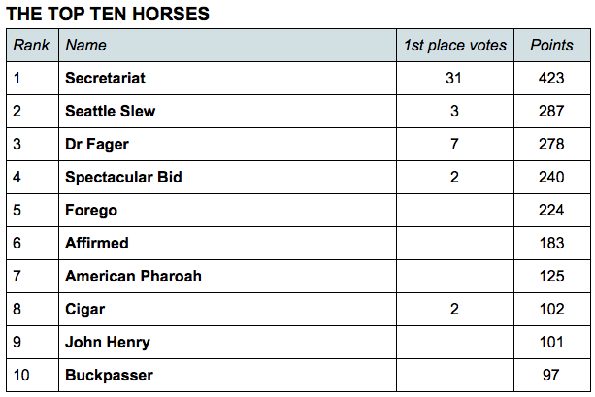Click the Points column header
Image resolution: width=595 pixels, height=397 pixels.
(x=552, y=46)
